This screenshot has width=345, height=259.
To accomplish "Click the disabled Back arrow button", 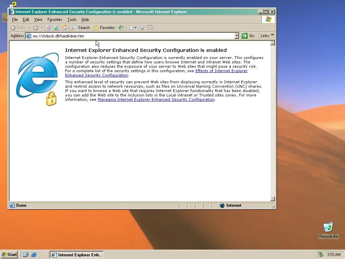I will [x=18, y=28].
